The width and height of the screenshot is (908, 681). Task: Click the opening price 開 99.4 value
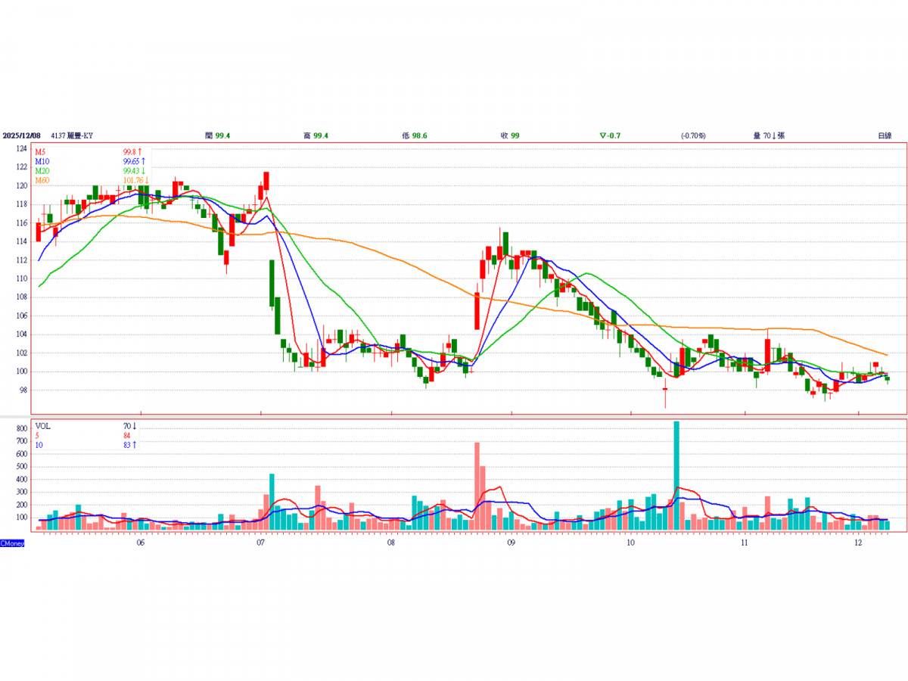tap(218, 135)
